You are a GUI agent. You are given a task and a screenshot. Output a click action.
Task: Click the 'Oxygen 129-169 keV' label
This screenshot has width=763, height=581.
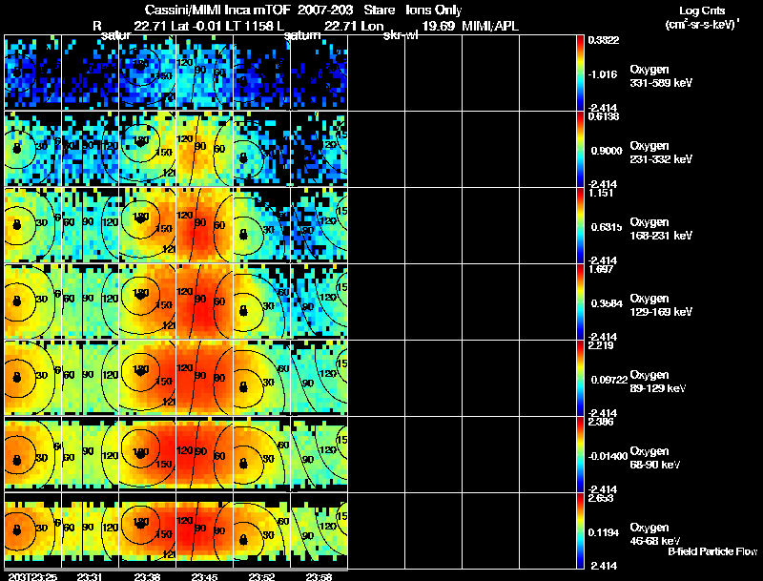[x=661, y=305]
